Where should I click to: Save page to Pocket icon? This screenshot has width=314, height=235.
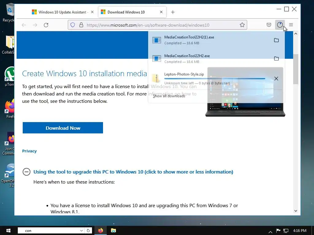[x=269, y=25]
